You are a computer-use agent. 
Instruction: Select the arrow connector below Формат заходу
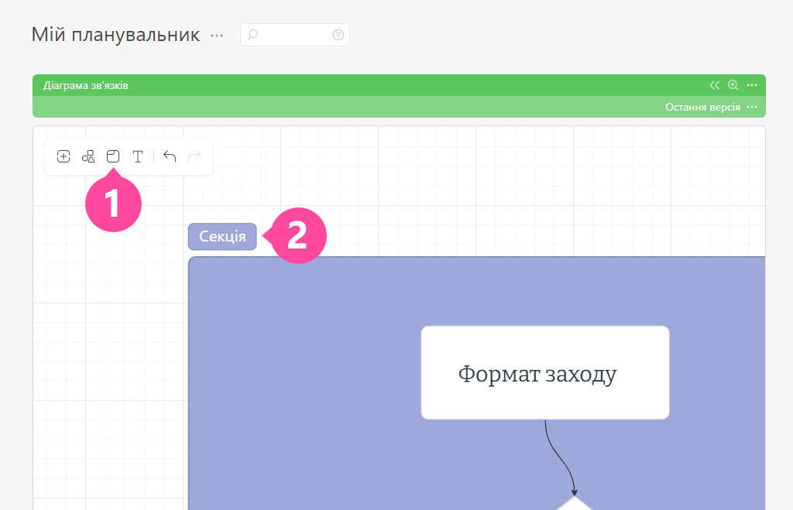pos(560,457)
